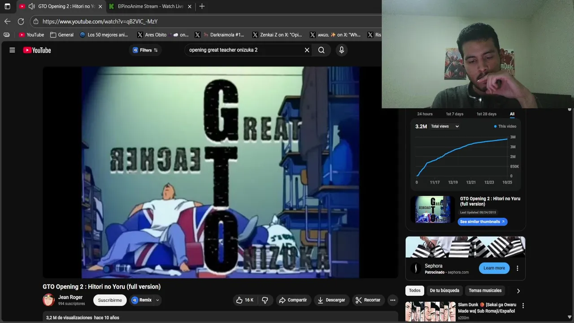
Task: Close the ElPinoAnime Stream tab
Action: pyautogui.click(x=190, y=6)
